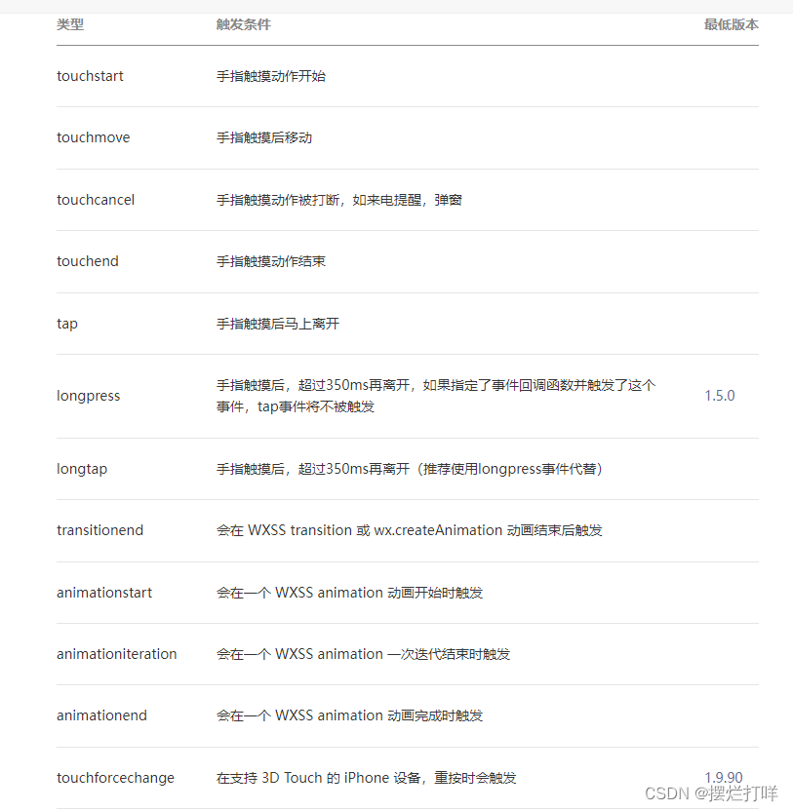The height and width of the screenshot is (811, 793).
Task: Click version 1.5.0 in longpress row
Action: pos(720,396)
